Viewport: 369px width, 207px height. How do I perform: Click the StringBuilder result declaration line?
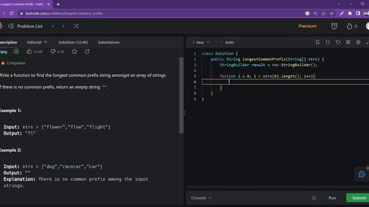point(268,65)
